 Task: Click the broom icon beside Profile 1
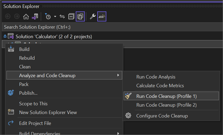(128, 96)
